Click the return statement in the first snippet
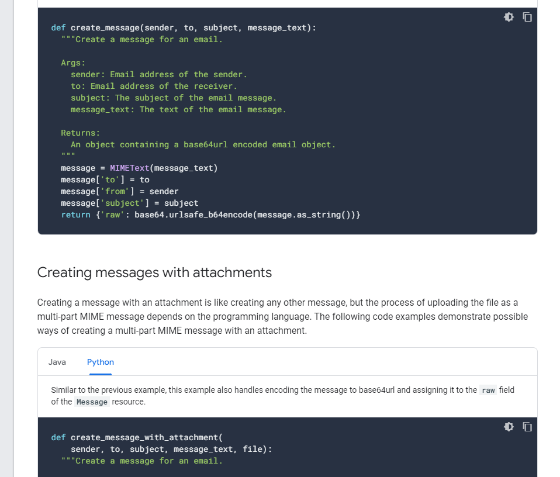The height and width of the screenshot is (477, 560). 76,215
